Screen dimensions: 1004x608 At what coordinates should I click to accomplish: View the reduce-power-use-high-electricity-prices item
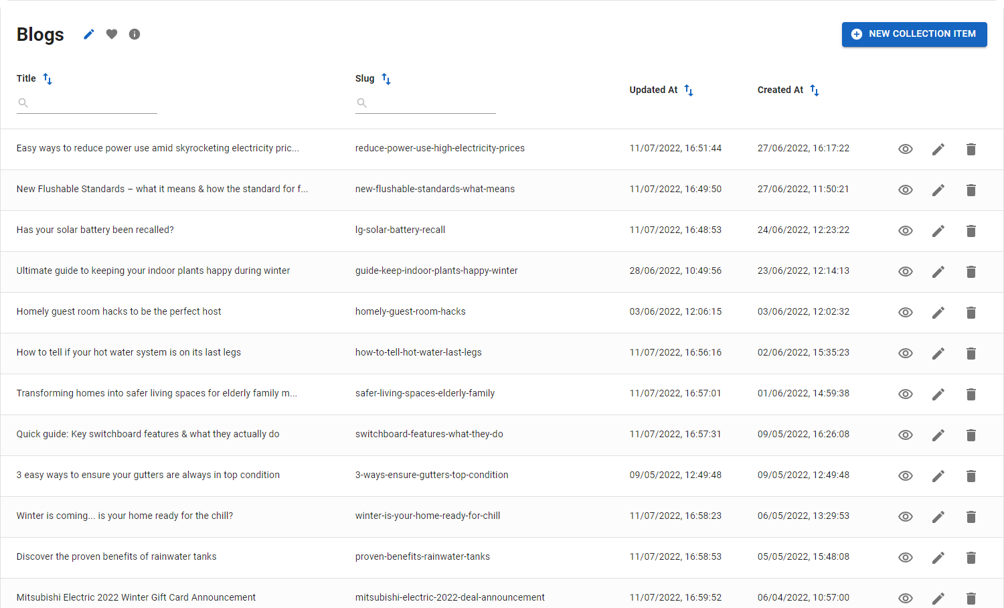point(906,149)
